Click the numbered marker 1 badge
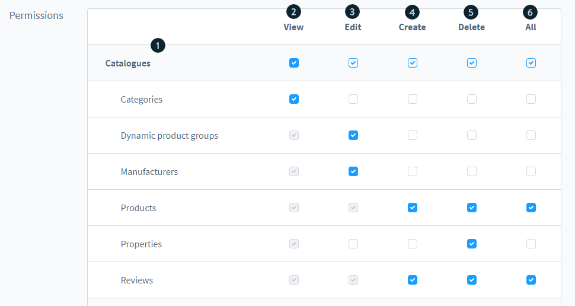 coord(158,45)
